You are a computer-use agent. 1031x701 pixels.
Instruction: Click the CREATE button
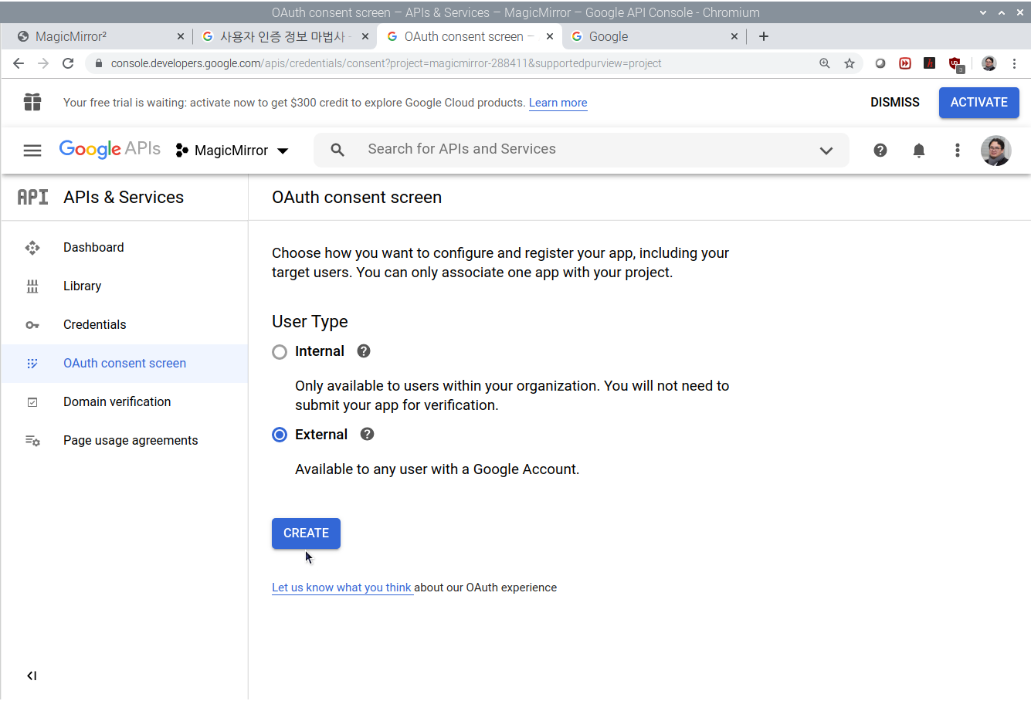click(306, 533)
